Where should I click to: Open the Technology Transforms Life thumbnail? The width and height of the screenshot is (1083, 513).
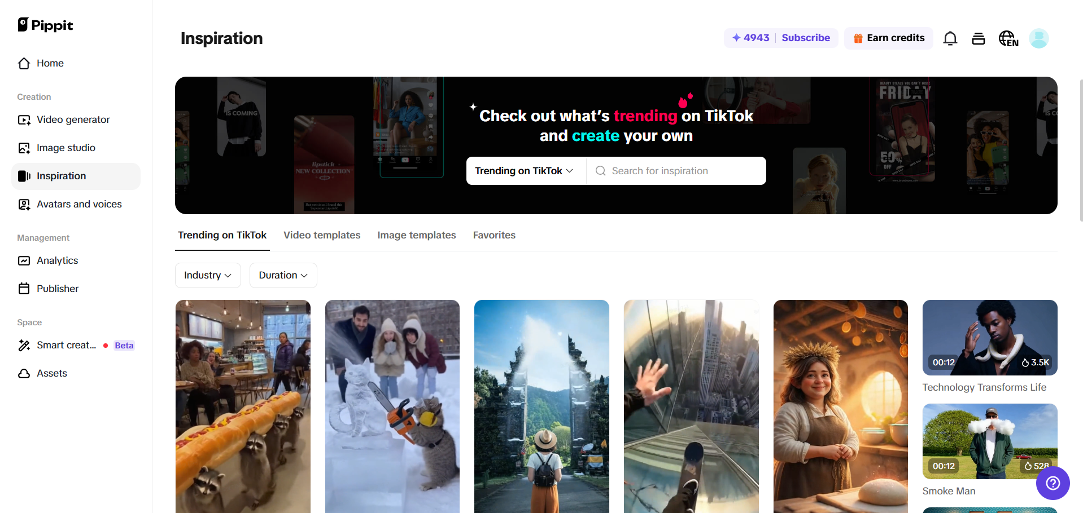(990, 338)
